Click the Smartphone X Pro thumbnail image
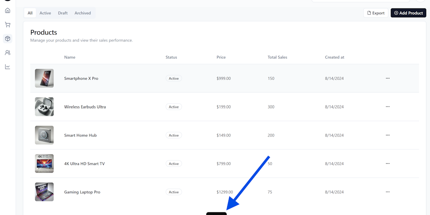This screenshot has width=430, height=215. (x=44, y=79)
